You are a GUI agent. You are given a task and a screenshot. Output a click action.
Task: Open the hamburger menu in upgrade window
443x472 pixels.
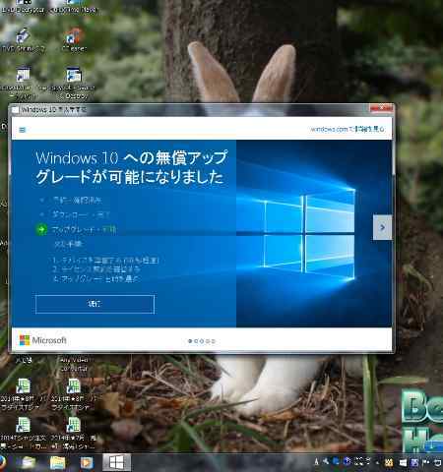(22, 130)
